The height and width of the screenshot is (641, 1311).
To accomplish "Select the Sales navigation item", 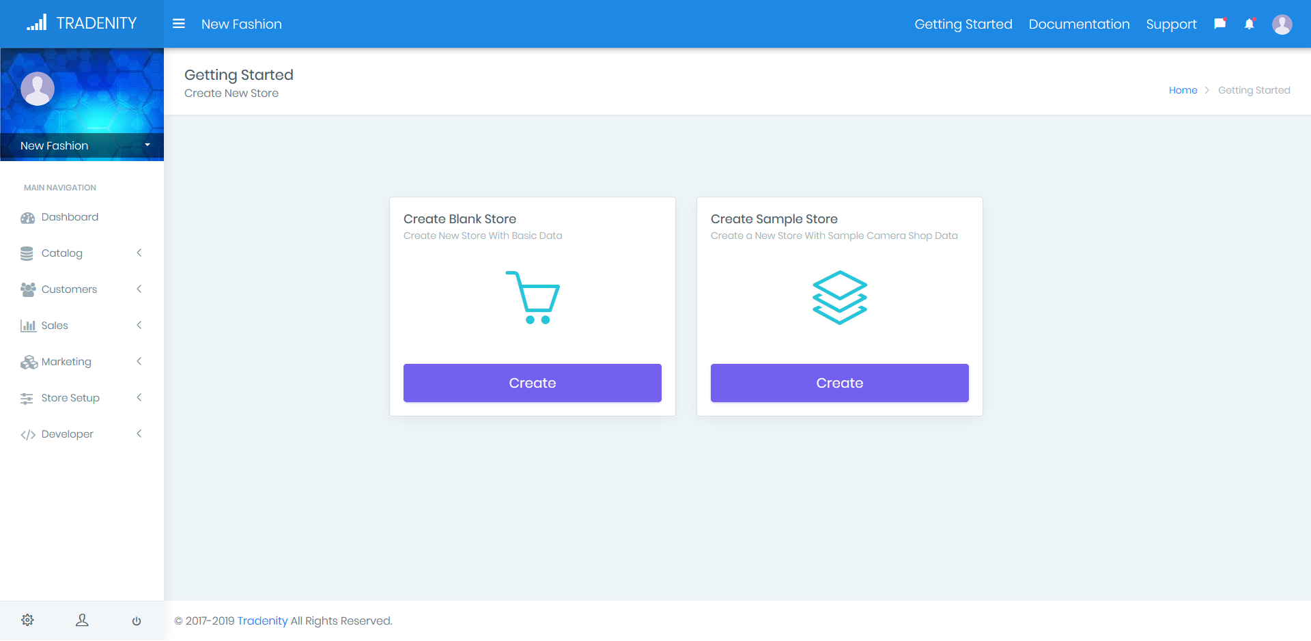I will coord(82,326).
